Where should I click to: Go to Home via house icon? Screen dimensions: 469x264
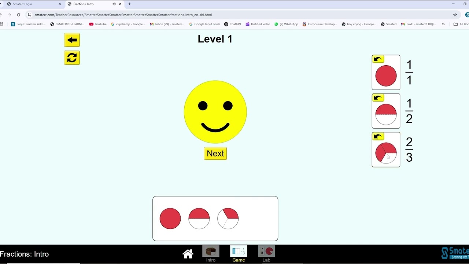[188, 254]
